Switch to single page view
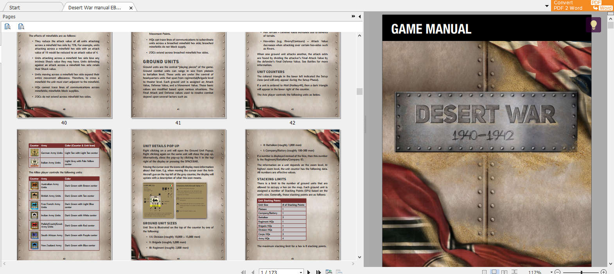The height and width of the screenshot is (274, 614). tap(484, 272)
